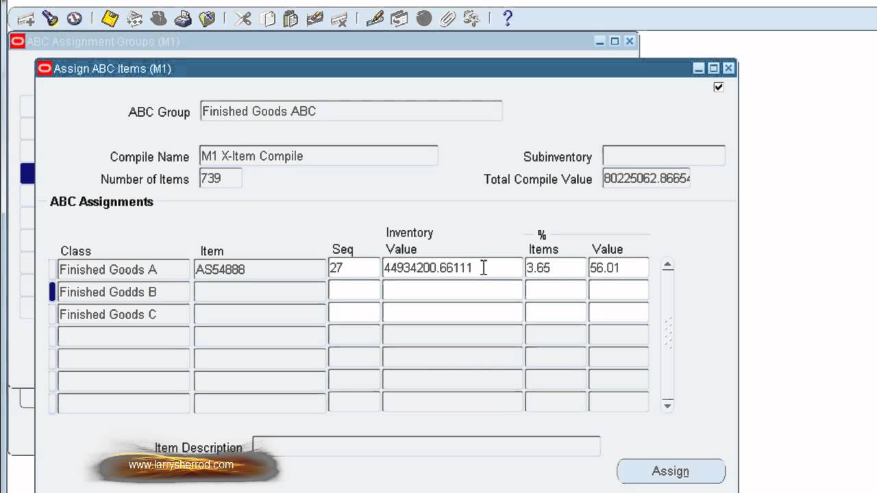Click the Seq cell showing 27

(x=354, y=268)
